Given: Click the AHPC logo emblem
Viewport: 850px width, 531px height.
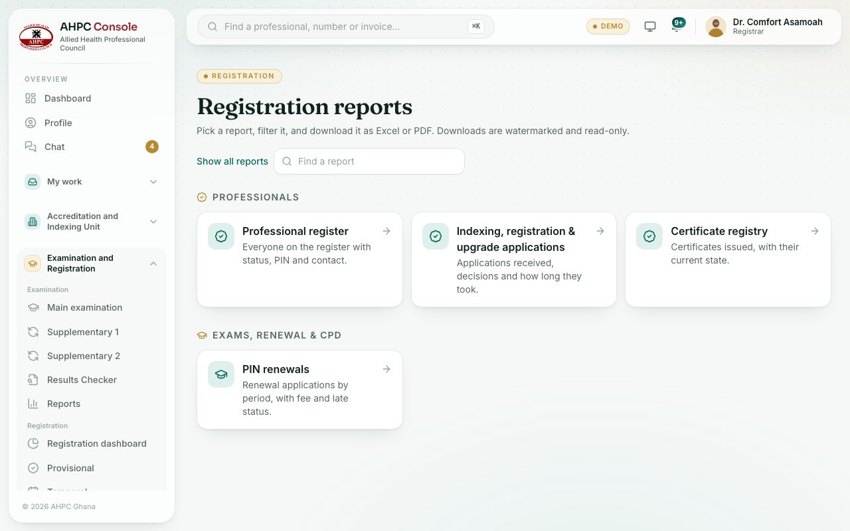Looking at the screenshot, I should point(36,37).
